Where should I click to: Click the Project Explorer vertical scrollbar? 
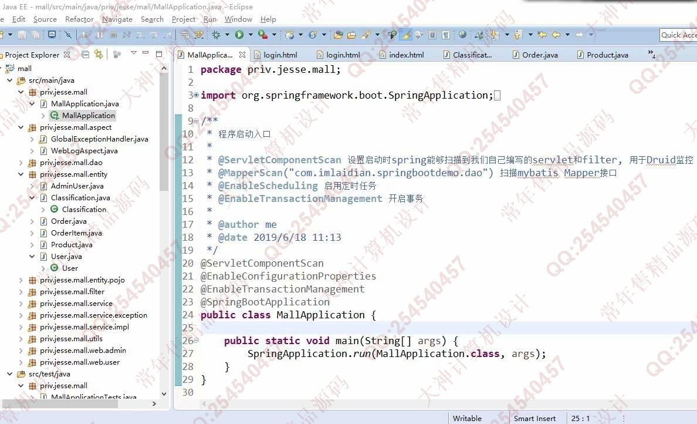click(164, 133)
